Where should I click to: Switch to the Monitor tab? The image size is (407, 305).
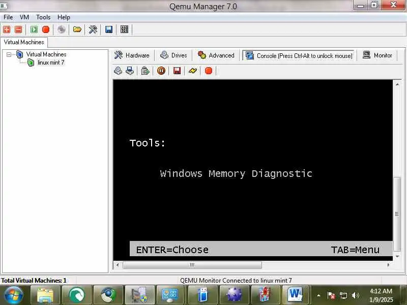click(x=377, y=55)
